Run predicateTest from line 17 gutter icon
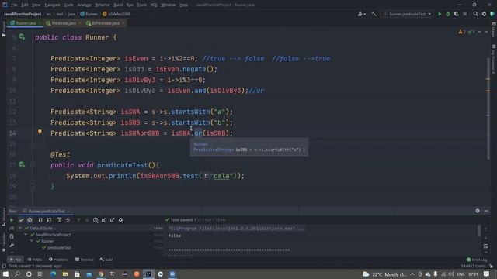The height and width of the screenshot is (279, 497). click(22, 165)
